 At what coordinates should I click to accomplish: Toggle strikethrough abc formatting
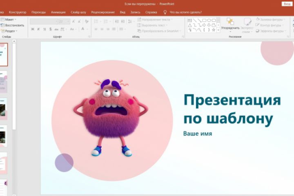(56, 29)
